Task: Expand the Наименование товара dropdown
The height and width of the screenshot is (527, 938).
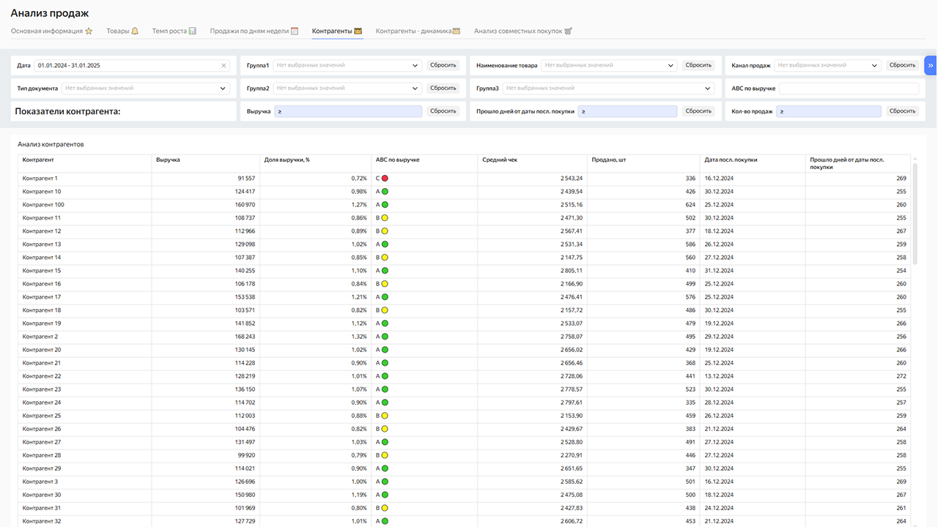Action: coord(608,65)
